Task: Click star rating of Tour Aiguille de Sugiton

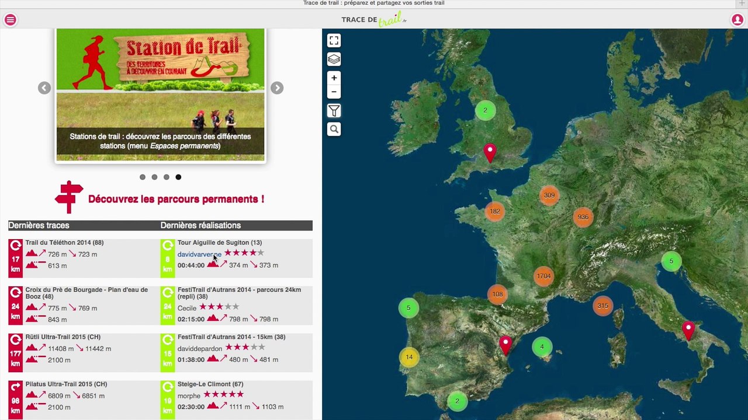Action: click(x=244, y=253)
